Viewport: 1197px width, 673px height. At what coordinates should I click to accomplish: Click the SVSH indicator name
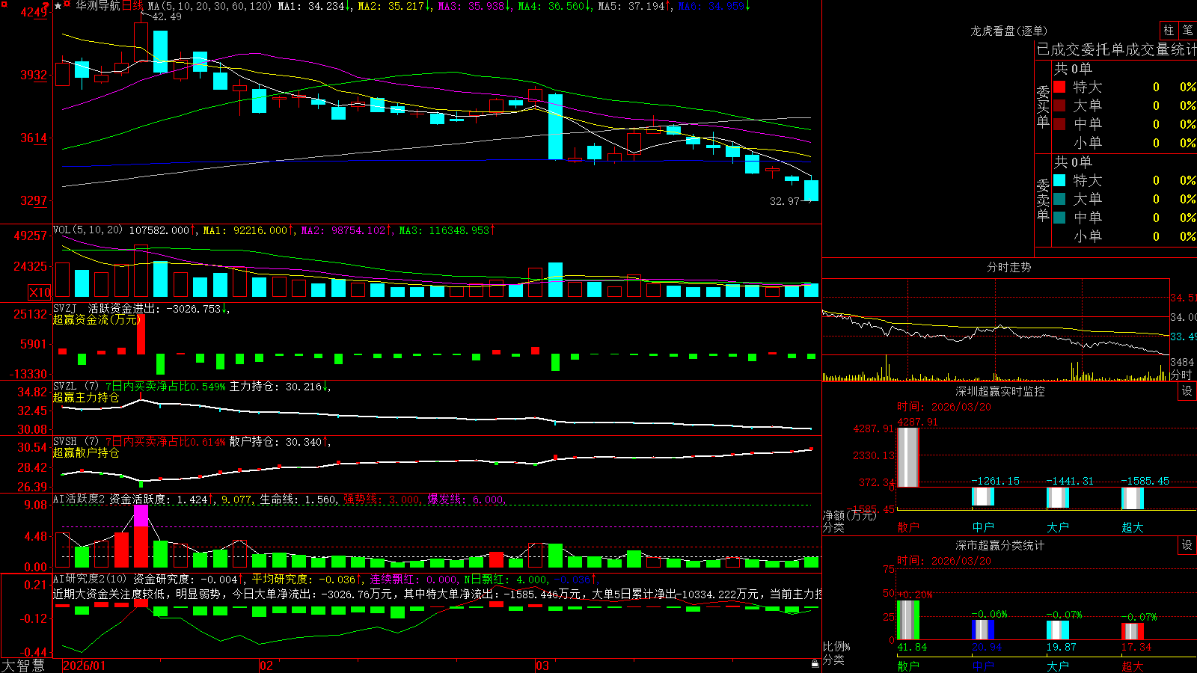click(x=65, y=441)
